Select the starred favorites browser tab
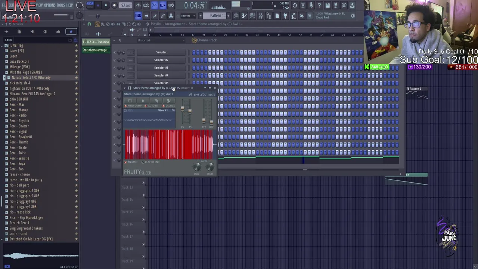478x269 pixels. click(71, 32)
